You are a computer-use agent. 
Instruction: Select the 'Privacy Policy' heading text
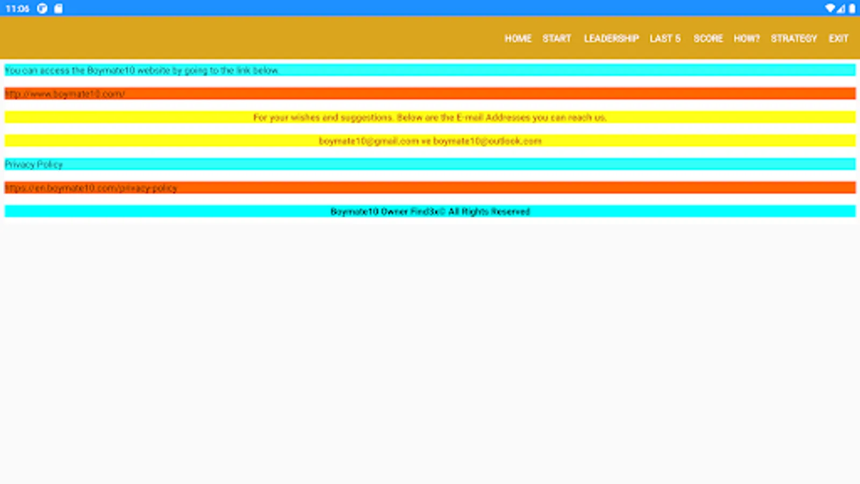tap(34, 164)
